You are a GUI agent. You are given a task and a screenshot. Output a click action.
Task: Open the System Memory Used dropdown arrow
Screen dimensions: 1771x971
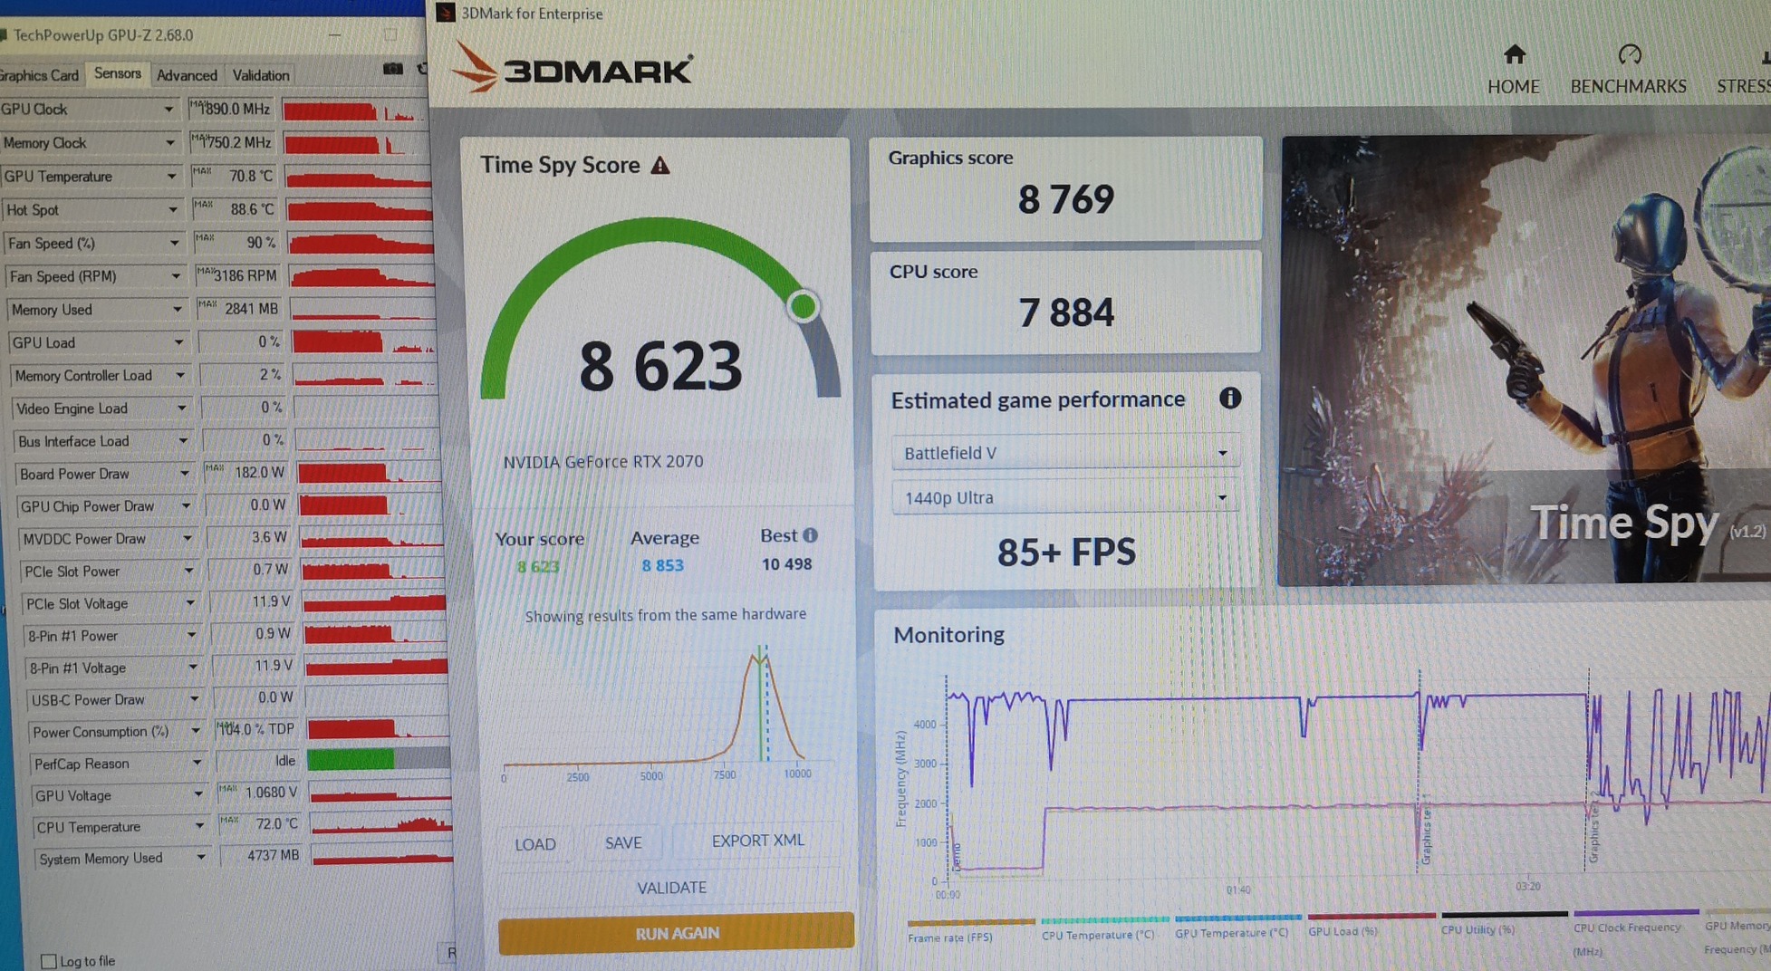pos(200,857)
